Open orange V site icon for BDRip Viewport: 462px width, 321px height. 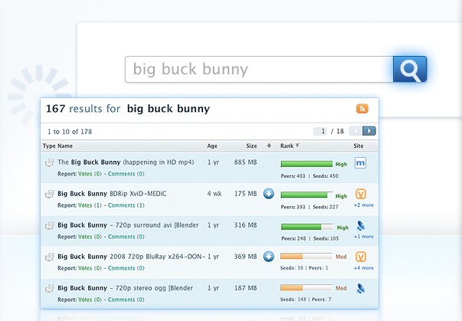point(361,194)
